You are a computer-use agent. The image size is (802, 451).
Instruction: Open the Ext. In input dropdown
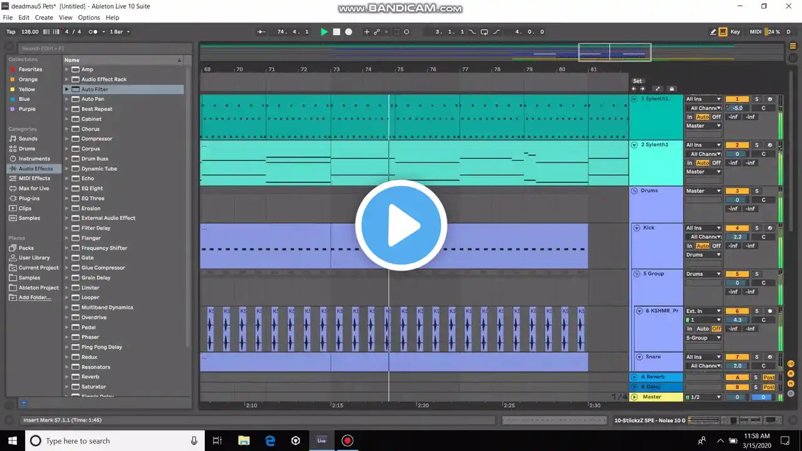coord(704,311)
